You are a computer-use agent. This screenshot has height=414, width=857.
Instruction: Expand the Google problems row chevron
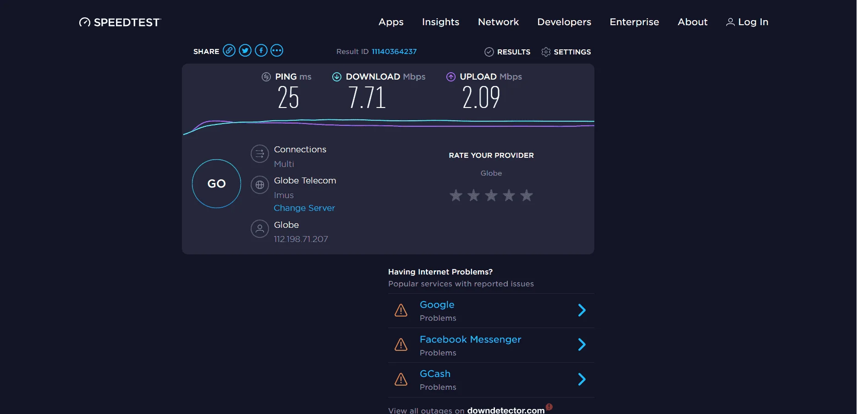point(582,310)
